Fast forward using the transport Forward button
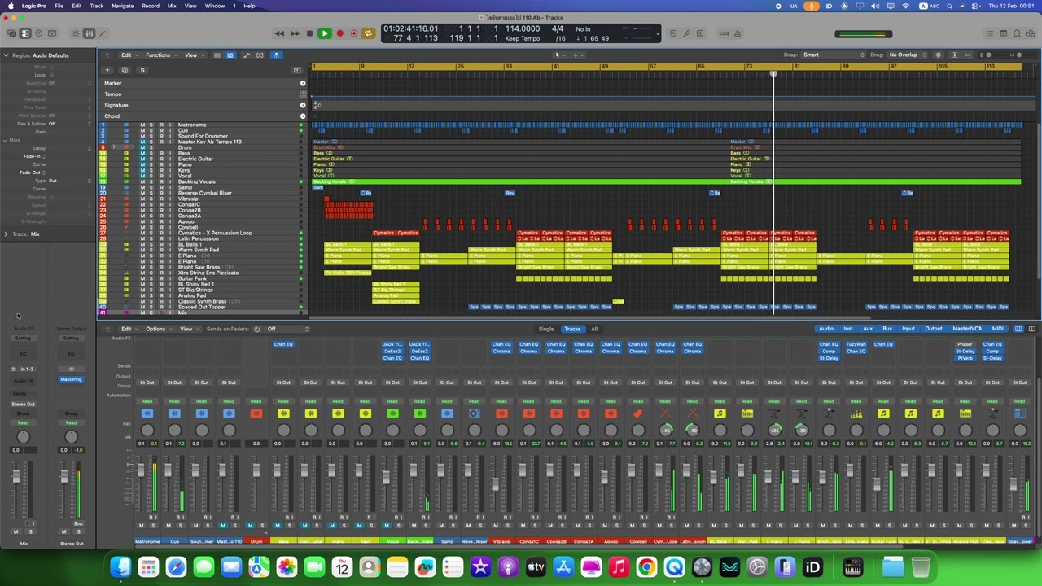The height and width of the screenshot is (586, 1042). click(x=295, y=33)
